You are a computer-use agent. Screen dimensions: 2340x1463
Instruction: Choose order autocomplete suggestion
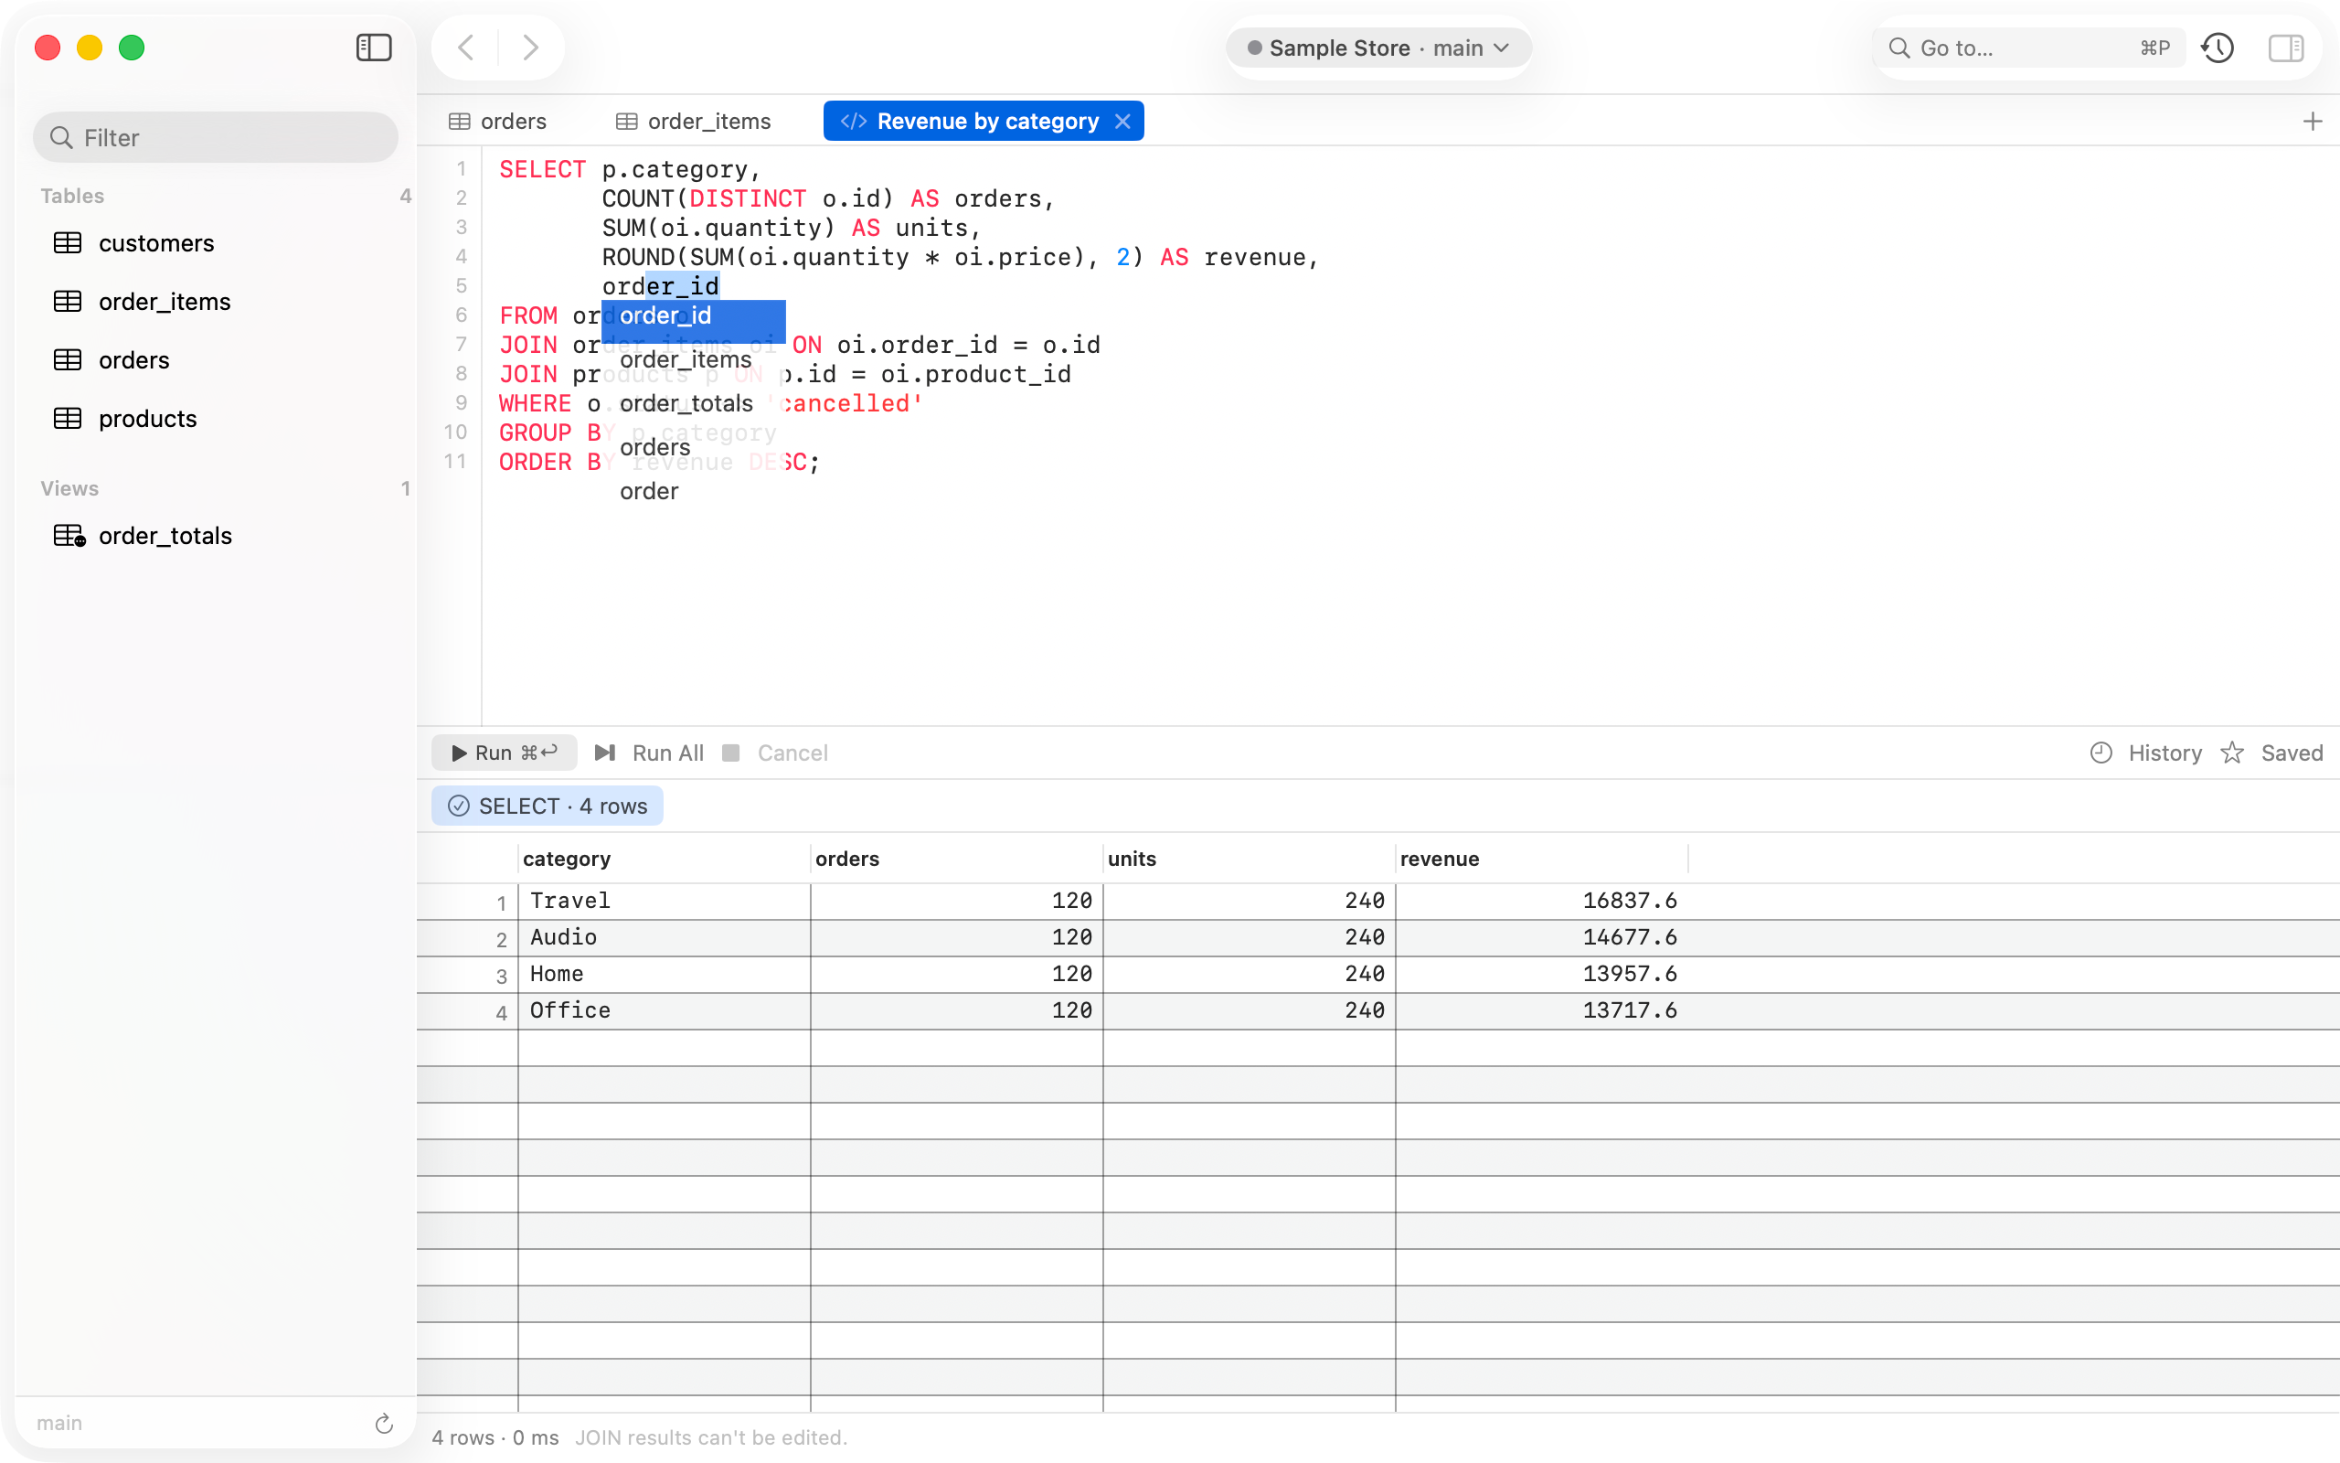pyautogui.click(x=693, y=492)
